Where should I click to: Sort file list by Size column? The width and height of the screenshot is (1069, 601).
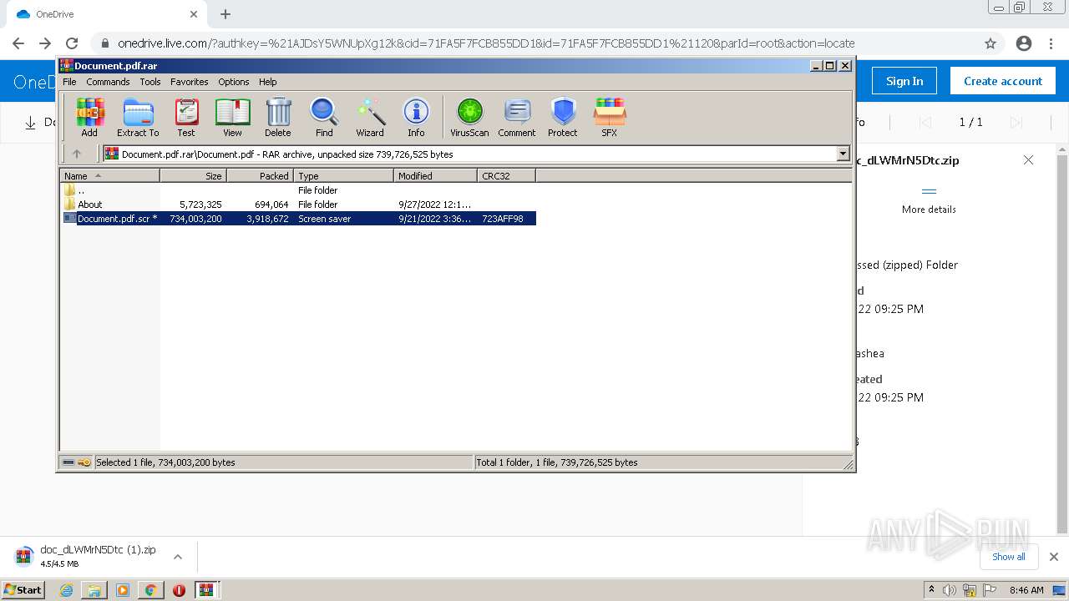click(x=193, y=175)
